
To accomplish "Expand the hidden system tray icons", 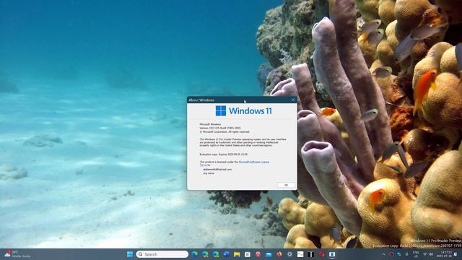I will (x=383, y=254).
